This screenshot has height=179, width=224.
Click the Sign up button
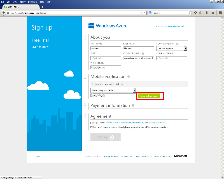pos(106,137)
